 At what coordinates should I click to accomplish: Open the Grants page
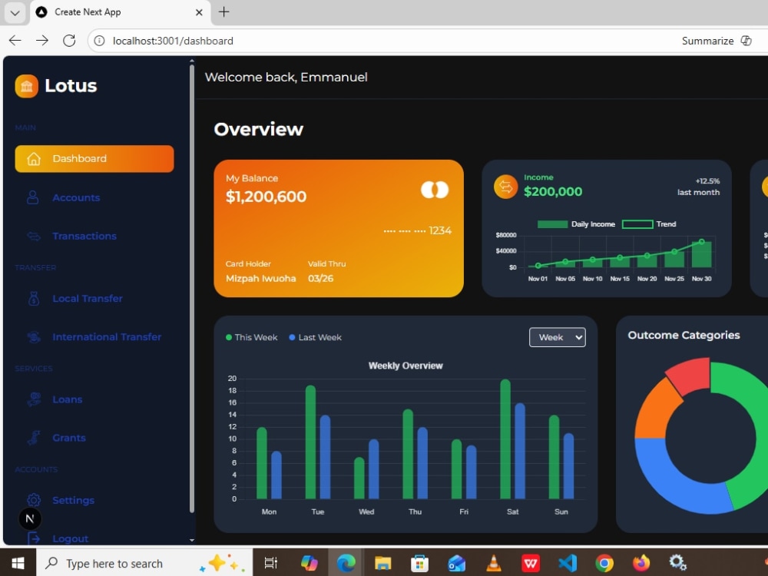click(x=68, y=438)
